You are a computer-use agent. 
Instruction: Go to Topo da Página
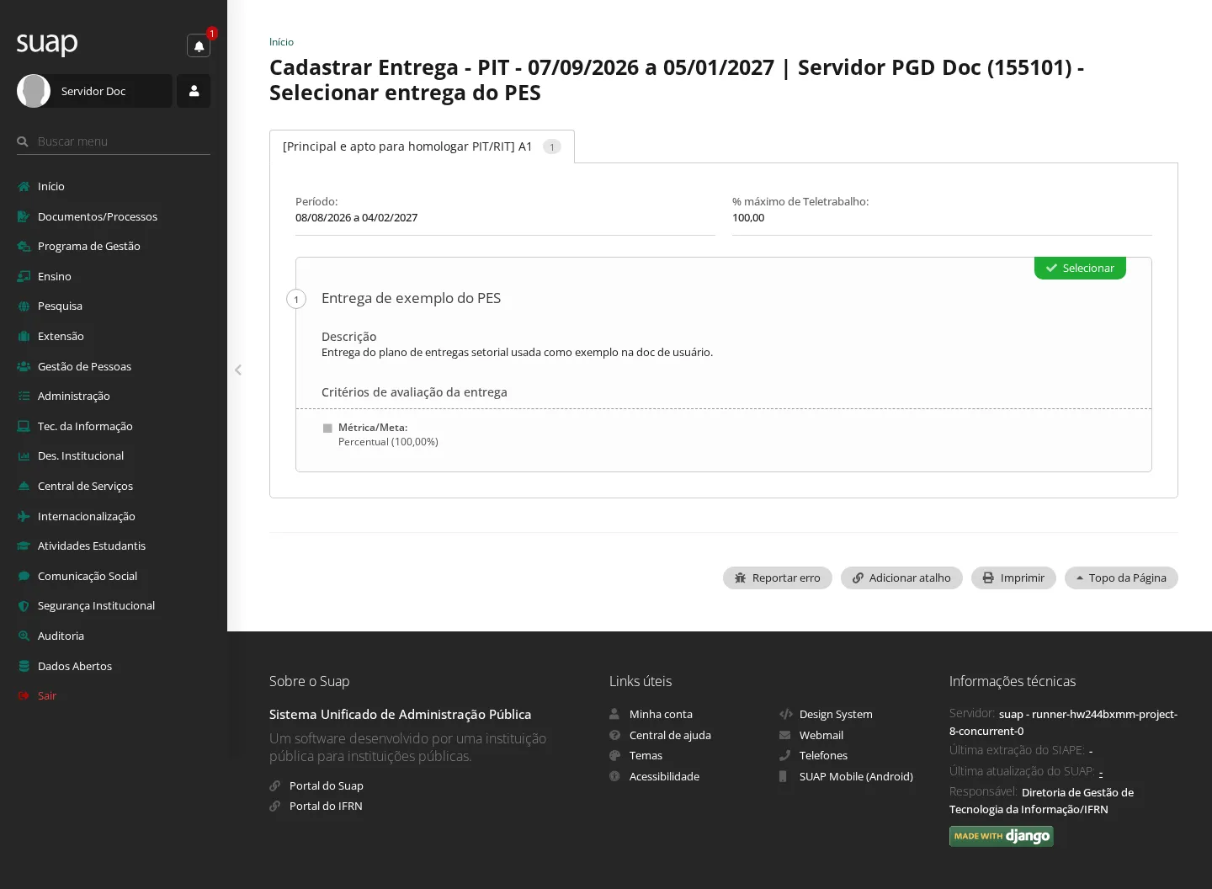[1121, 578]
